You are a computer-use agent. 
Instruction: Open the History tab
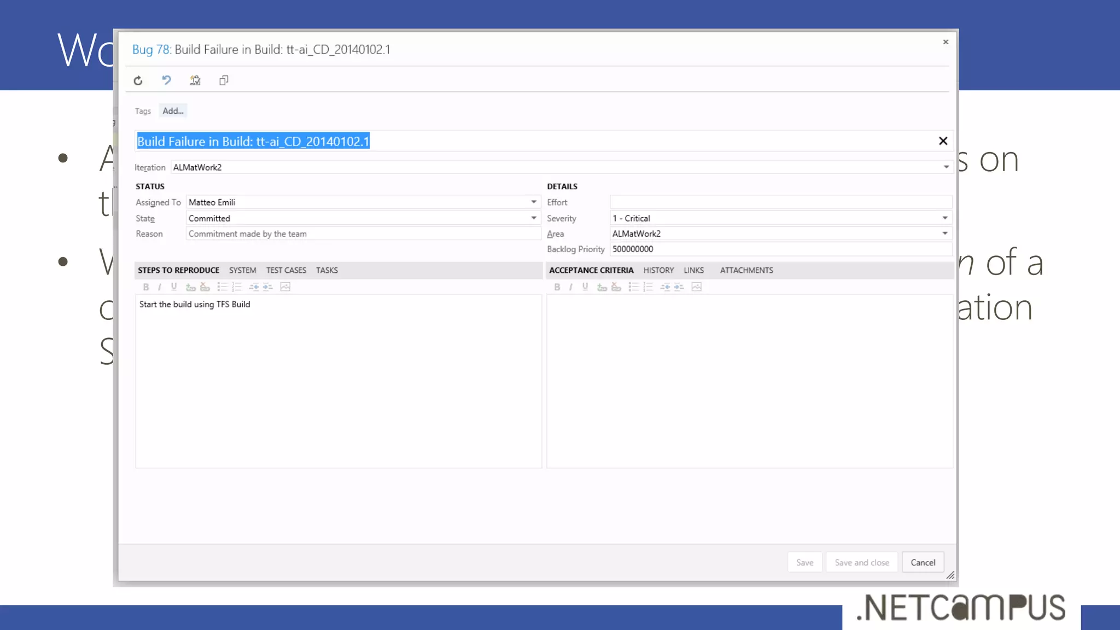(x=658, y=270)
